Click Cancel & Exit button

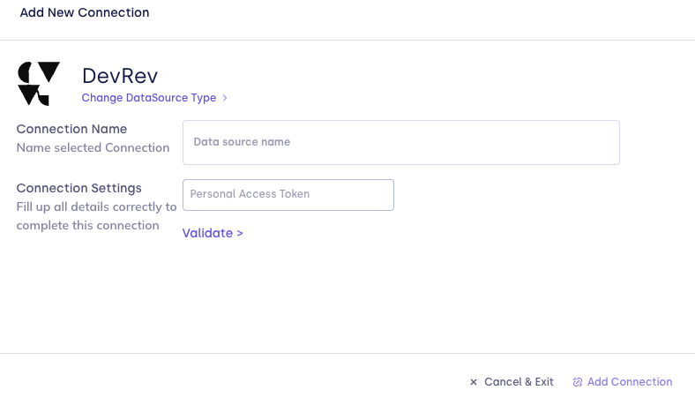[512, 382]
